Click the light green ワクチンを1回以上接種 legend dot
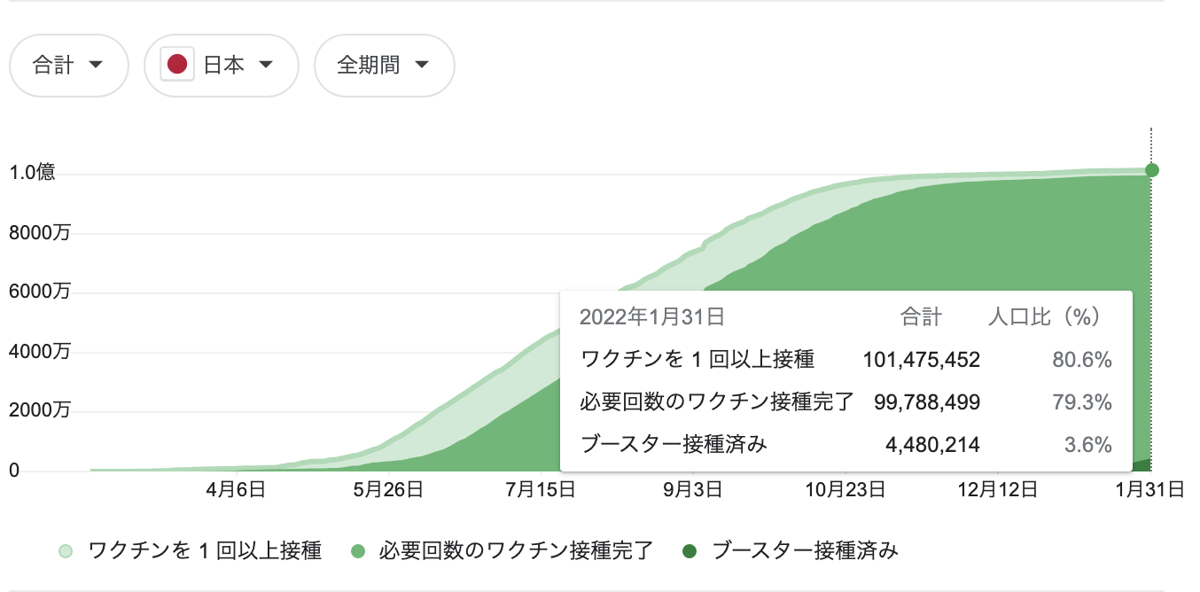Screen dimensions: 1200x592 pyautogui.click(x=65, y=552)
